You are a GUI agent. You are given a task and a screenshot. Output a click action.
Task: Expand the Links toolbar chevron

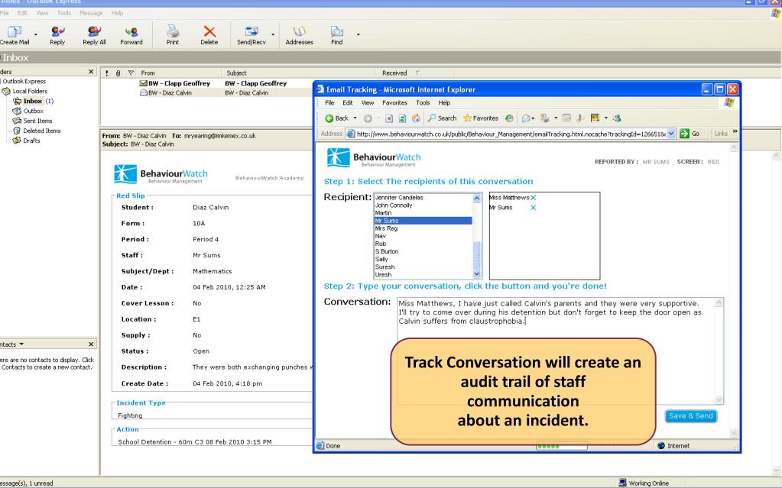pos(735,131)
